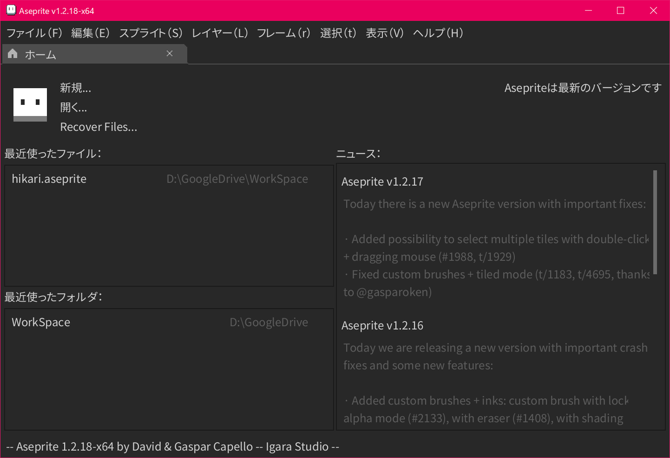The width and height of the screenshot is (670, 458).
Task: Close the ホーム tab
Action: [x=170, y=54]
